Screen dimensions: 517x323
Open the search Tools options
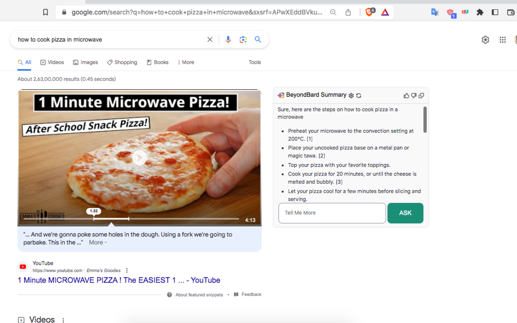coord(255,62)
